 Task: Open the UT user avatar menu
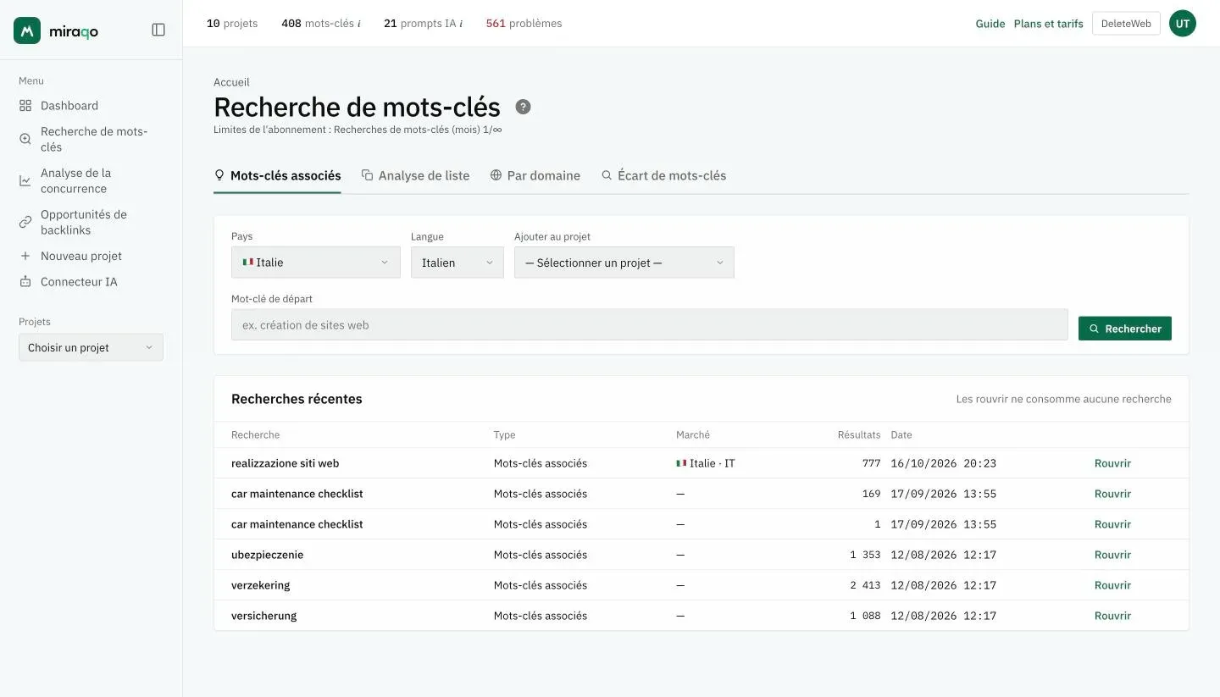pyautogui.click(x=1183, y=24)
